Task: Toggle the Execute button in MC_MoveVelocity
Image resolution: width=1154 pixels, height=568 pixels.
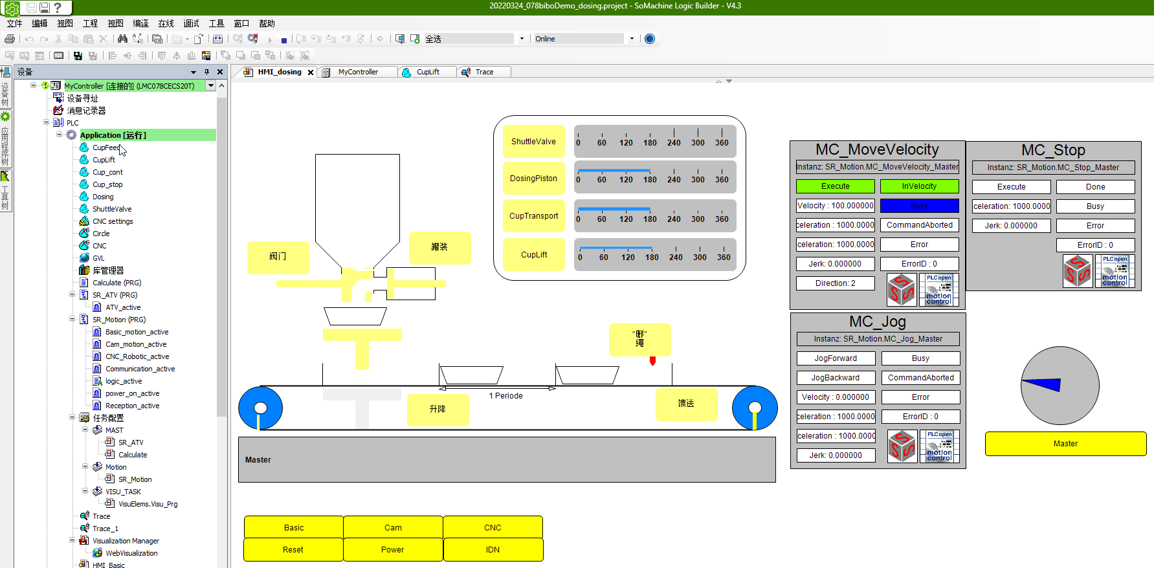Action: click(835, 186)
